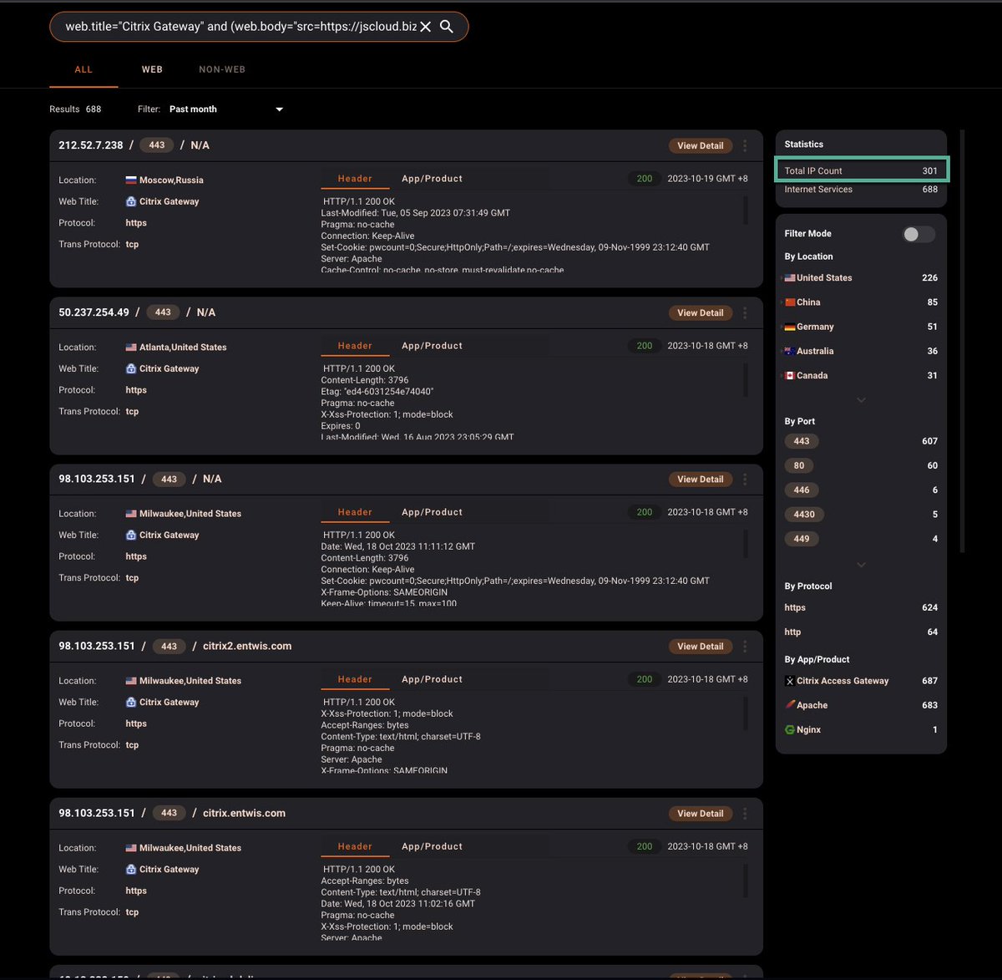Open domain link citrix2.entwis.com

click(x=247, y=647)
